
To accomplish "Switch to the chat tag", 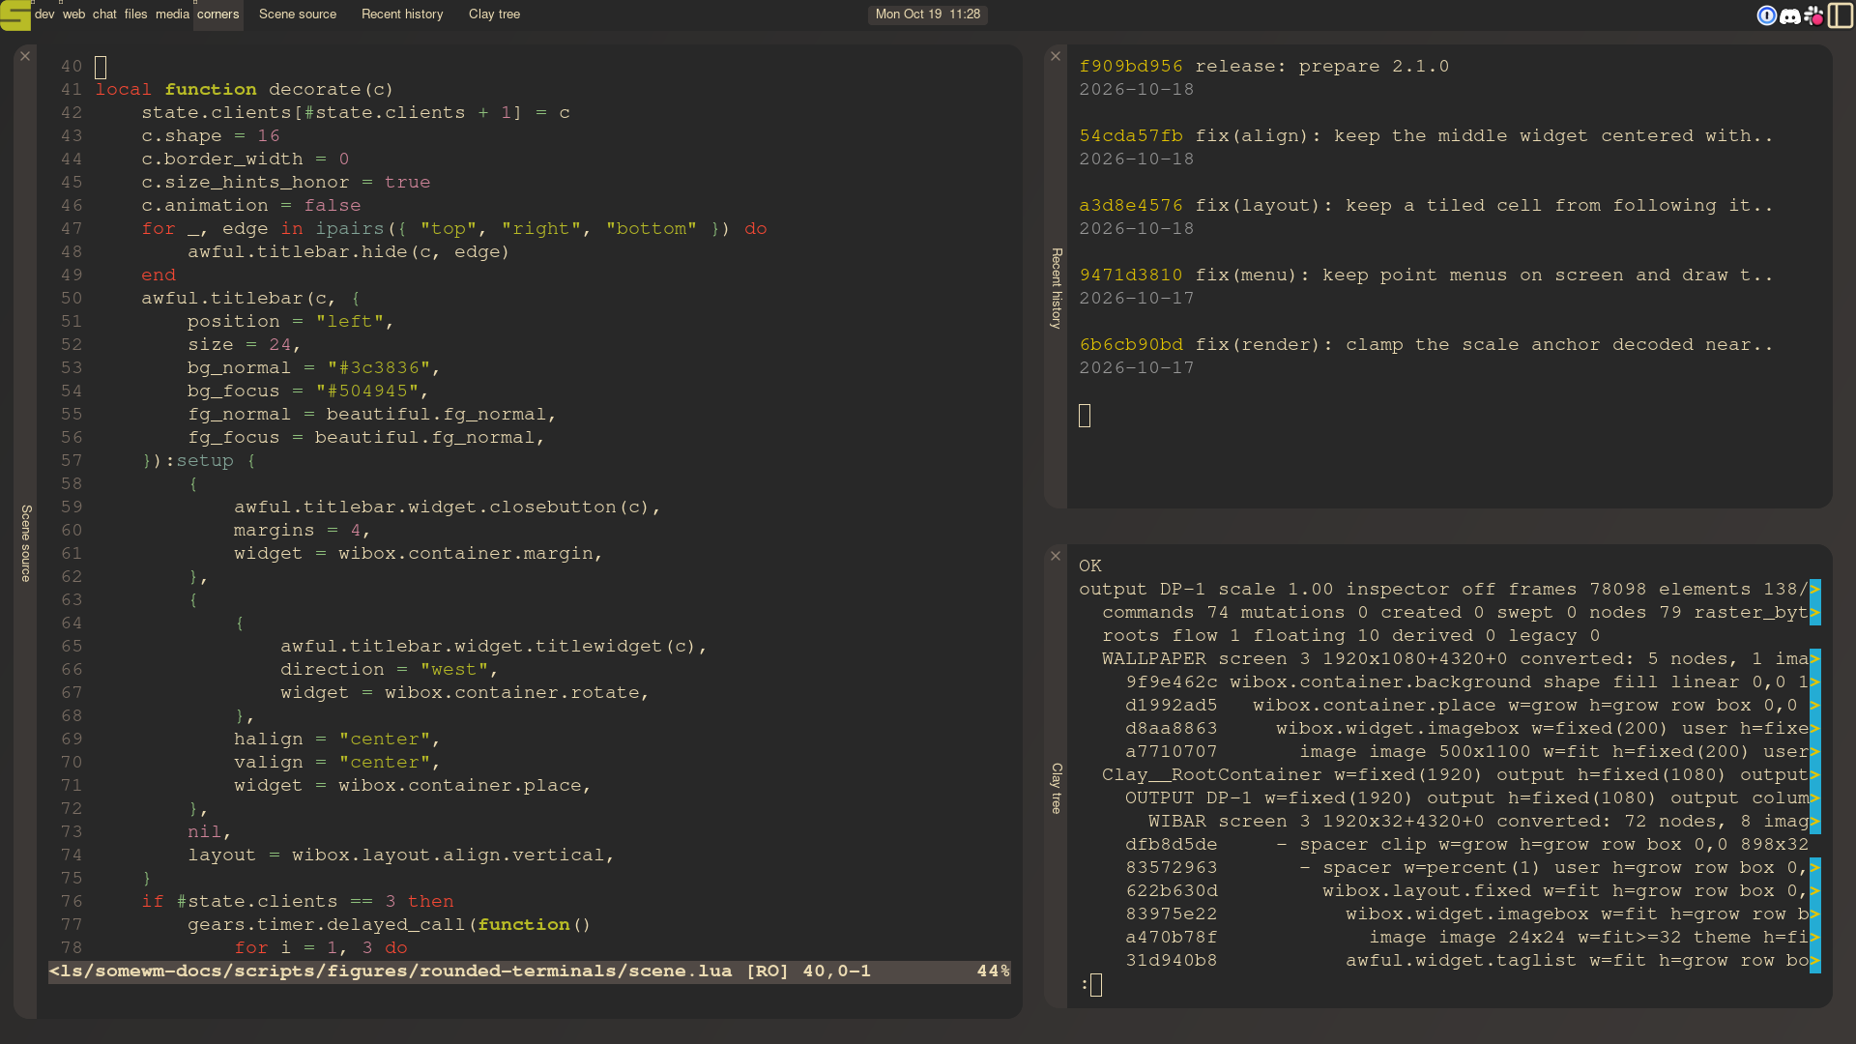I will (x=104, y=14).
